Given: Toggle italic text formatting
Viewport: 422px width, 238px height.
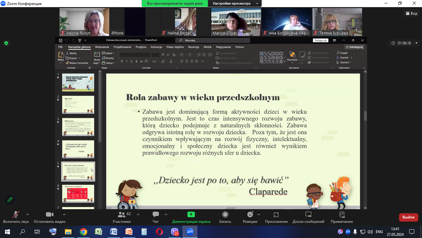Looking at the screenshot, I should 127,61.
